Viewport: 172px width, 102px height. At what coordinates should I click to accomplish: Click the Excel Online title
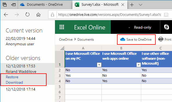tap(90, 27)
